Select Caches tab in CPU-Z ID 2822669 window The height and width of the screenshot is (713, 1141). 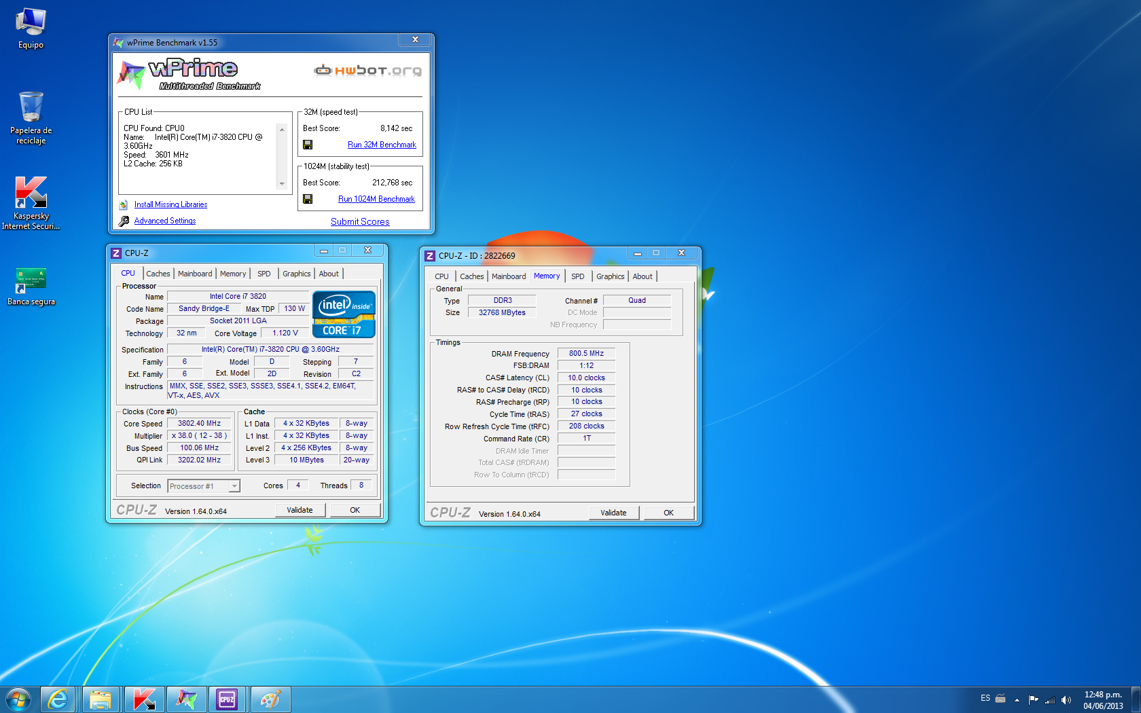click(x=472, y=276)
